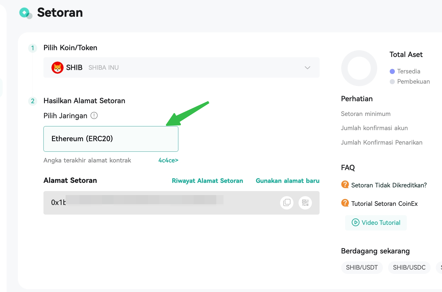The height and width of the screenshot is (292, 442).
Task: Show the QR code for deposit address
Action: point(305,203)
